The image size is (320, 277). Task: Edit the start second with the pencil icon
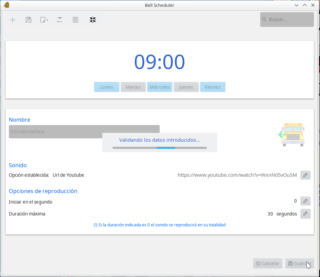click(305, 201)
